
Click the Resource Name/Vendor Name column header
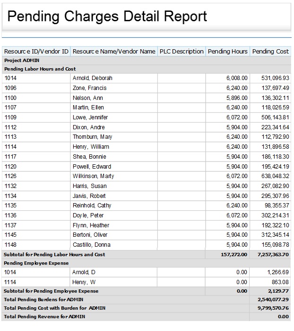click(x=114, y=51)
